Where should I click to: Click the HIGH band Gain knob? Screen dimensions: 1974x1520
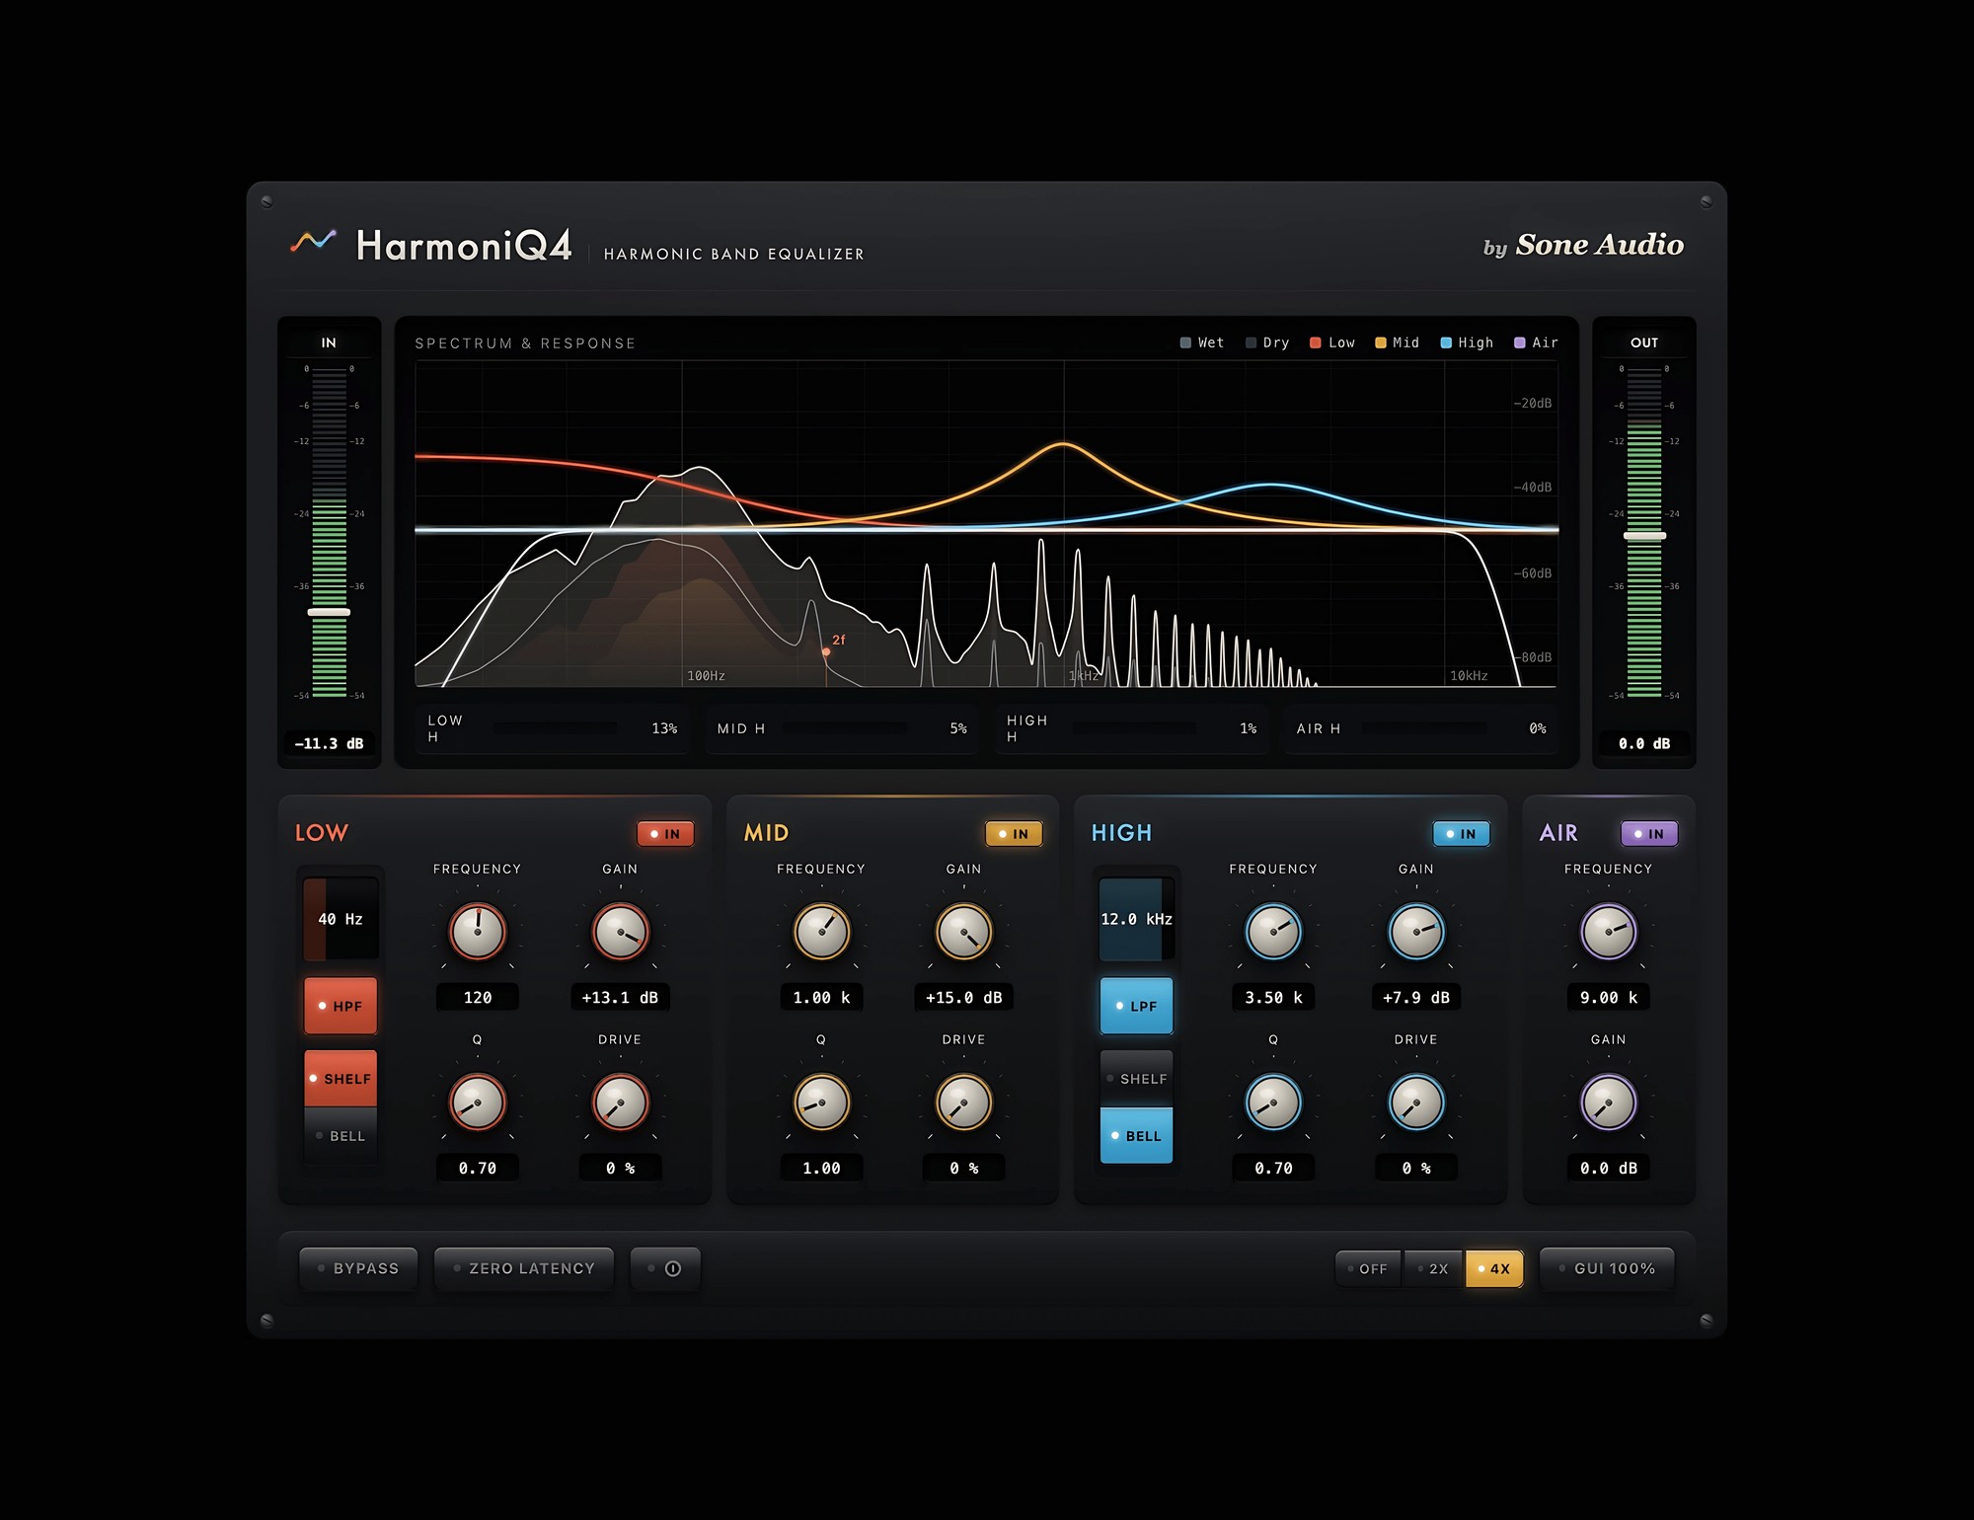[1416, 931]
